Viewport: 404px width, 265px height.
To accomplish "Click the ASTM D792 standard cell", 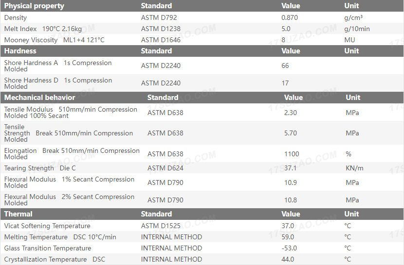I will pyautogui.click(x=159, y=17).
